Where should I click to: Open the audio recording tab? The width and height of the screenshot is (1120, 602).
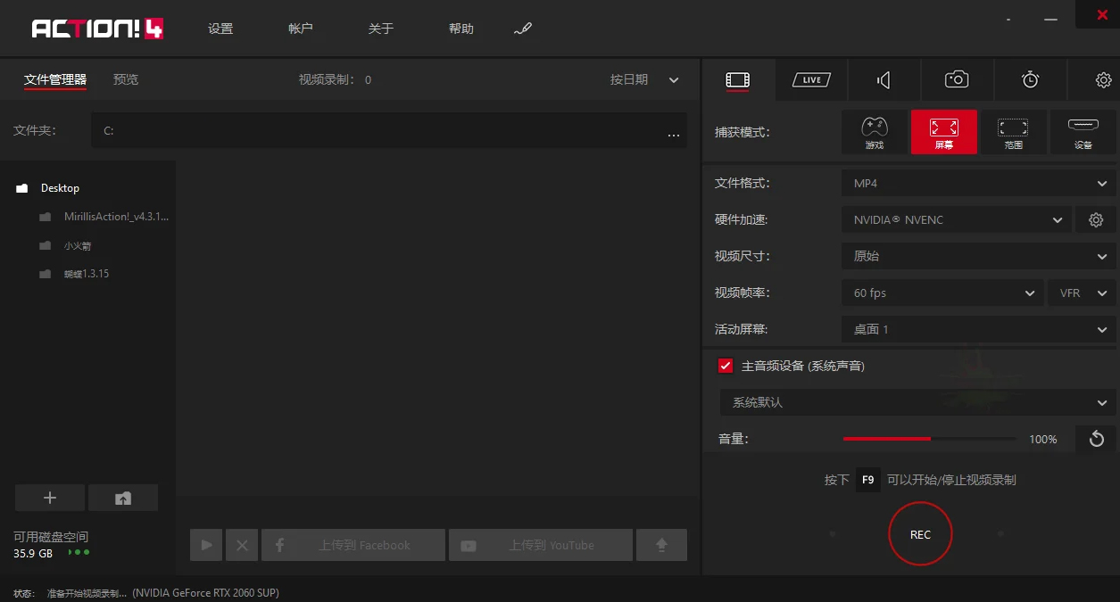(884, 80)
